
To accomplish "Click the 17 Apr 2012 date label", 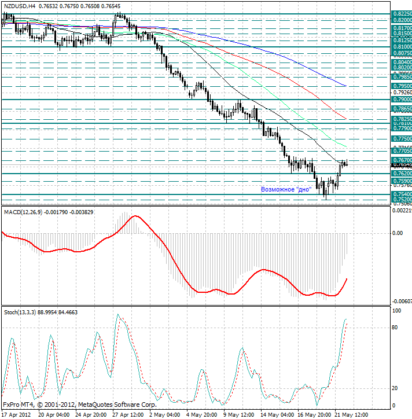I will 17,415.
